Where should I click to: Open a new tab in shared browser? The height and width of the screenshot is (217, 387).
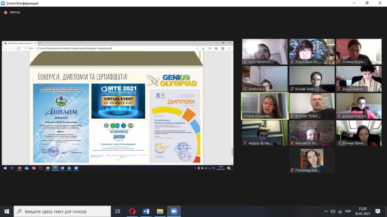click(x=40, y=43)
